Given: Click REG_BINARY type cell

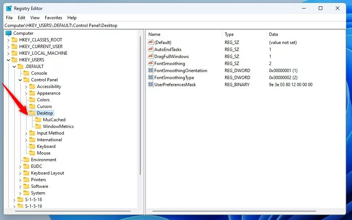Looking at the screenshot, I should 237,85.
